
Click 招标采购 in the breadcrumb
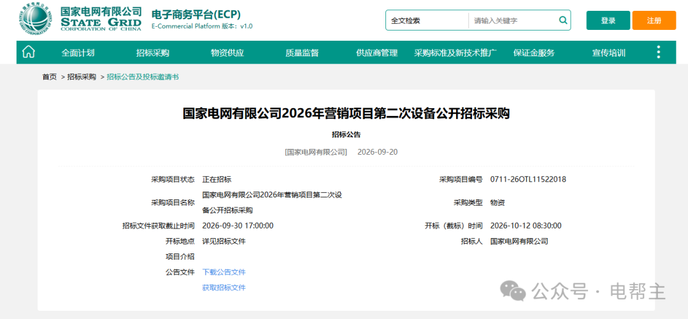[x=82, y=77]
